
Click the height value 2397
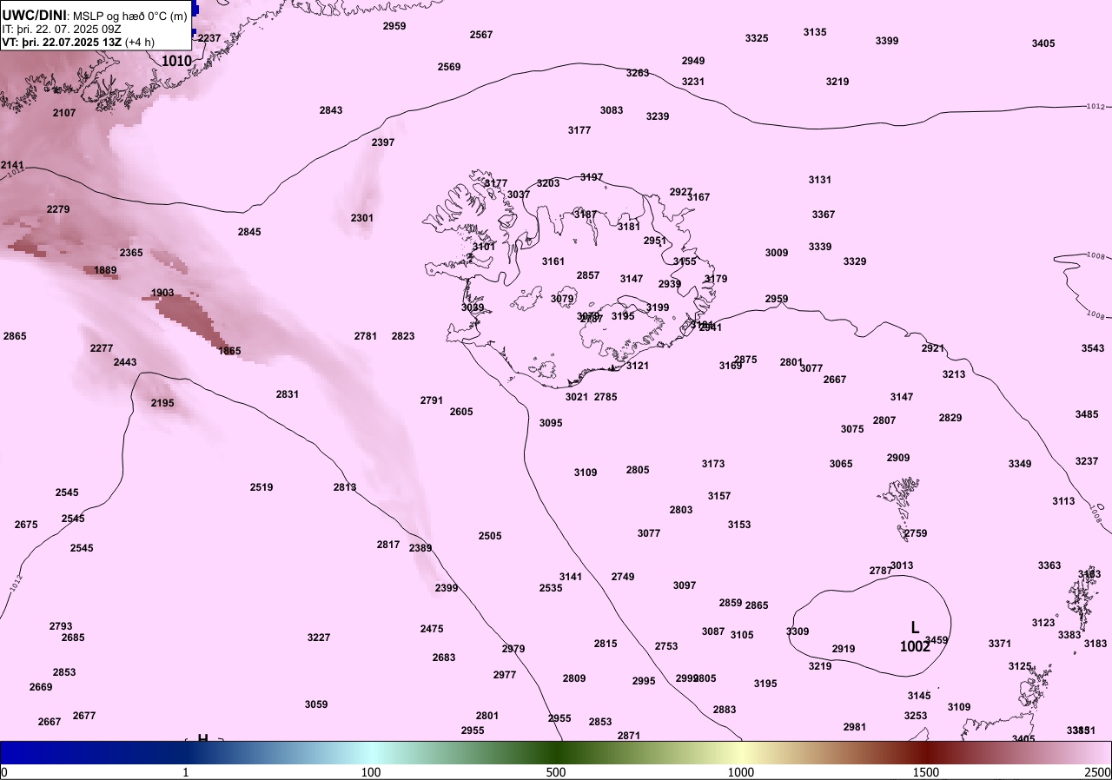coord(383,142)
